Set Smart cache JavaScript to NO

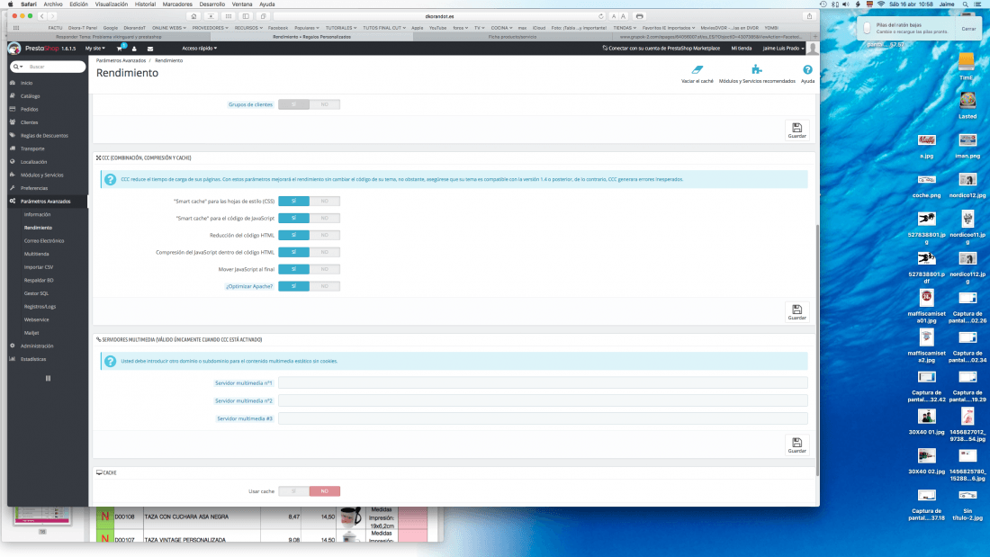click(325, 218)
